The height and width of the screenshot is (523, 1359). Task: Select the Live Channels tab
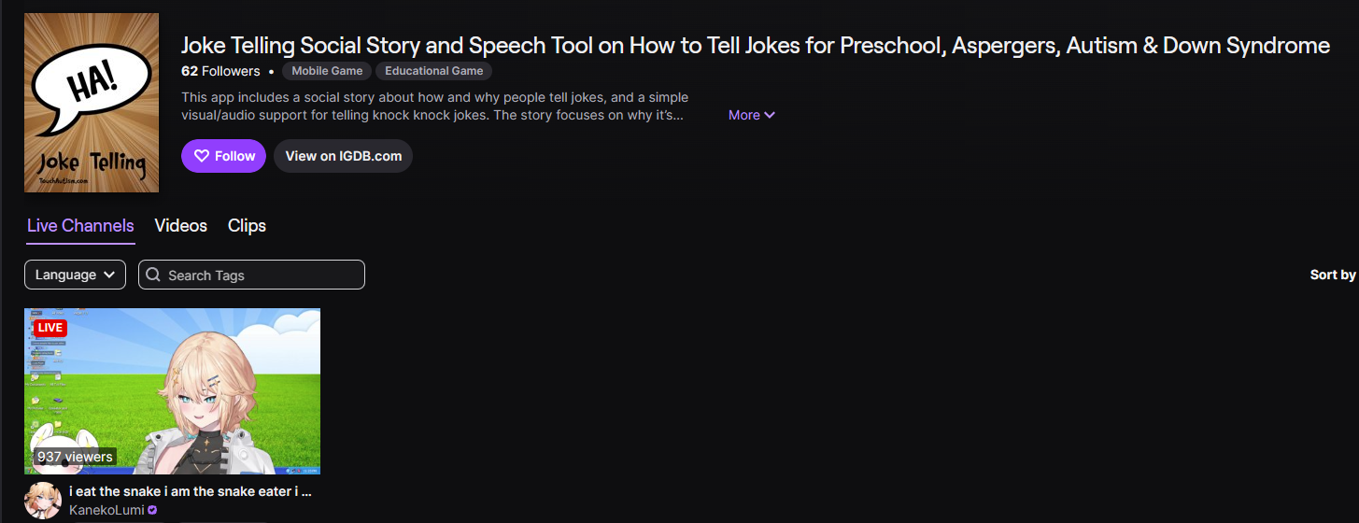click(80, 226)
